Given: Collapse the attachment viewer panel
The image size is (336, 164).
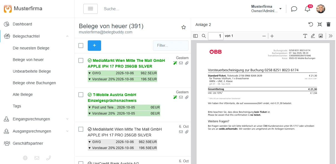Looking at the screenshot, I should pos(320,24).
